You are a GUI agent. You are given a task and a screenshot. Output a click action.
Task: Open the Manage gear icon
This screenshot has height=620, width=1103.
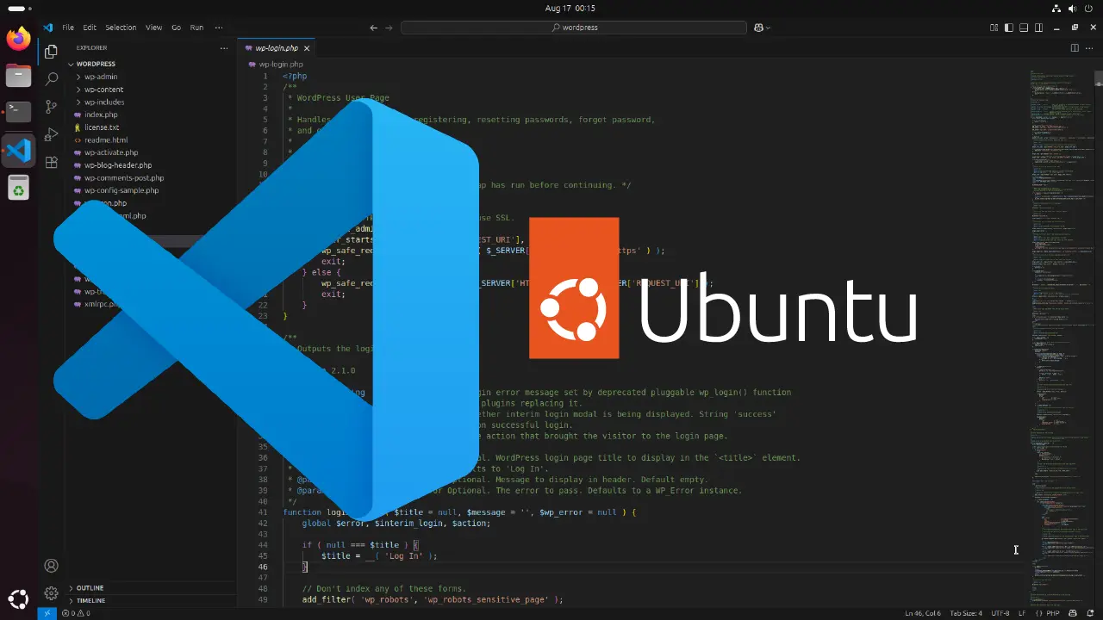[51, 593]
